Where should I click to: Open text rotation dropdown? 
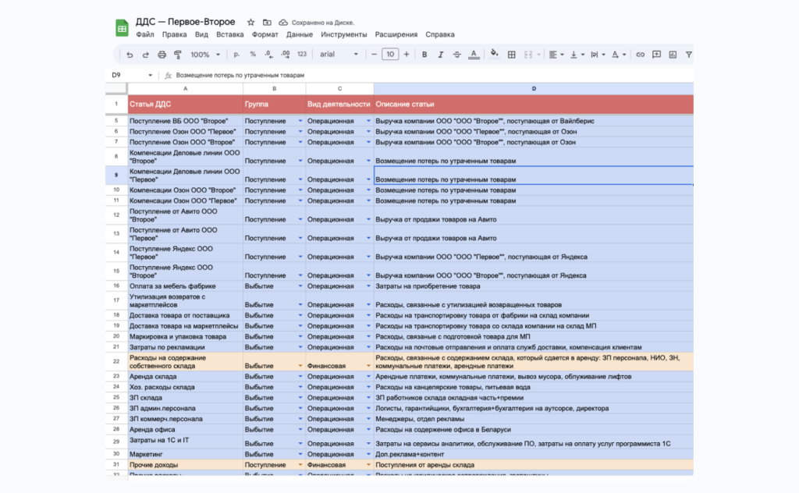click(618, 55)
